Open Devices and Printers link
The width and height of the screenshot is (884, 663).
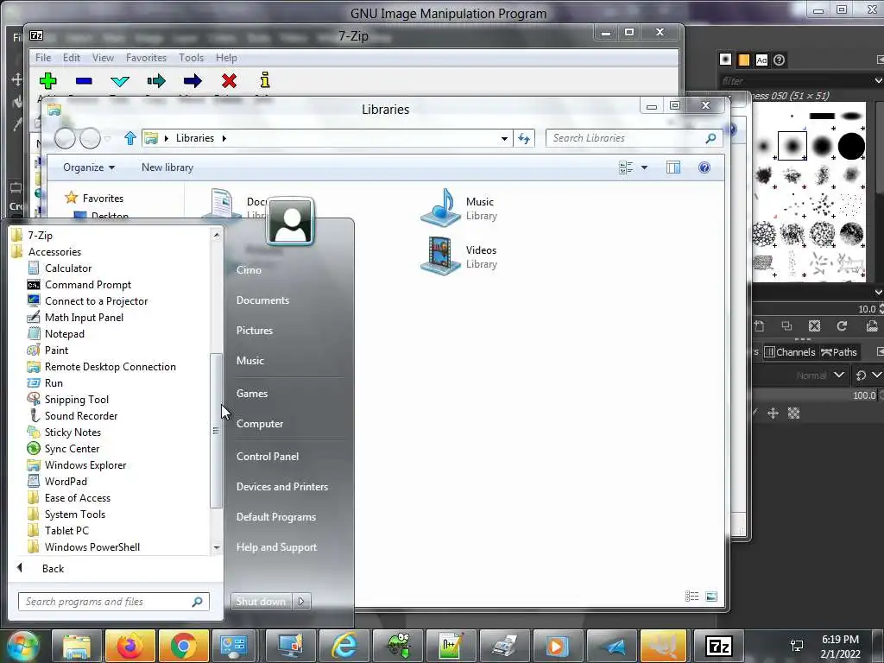(282, 487)
